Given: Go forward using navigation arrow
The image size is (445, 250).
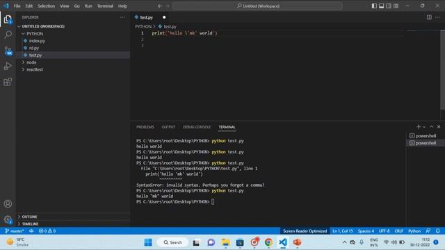Looking at the screenshot, I should click(x=168, y=6).
